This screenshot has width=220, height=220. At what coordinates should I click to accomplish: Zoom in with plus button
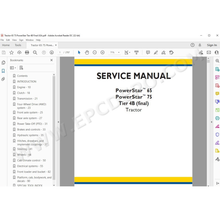click(102, 52)
